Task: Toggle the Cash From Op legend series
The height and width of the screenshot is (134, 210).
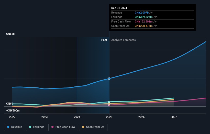Action: click(93, 127)
